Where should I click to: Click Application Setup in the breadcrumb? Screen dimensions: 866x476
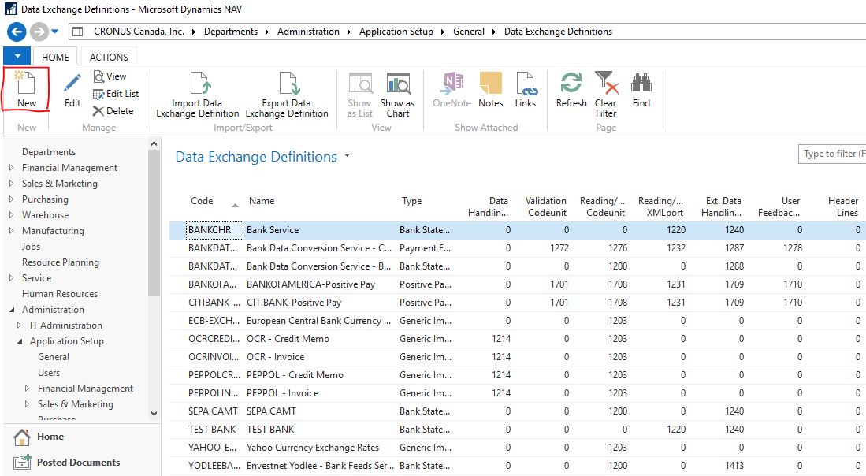point(396,32)
